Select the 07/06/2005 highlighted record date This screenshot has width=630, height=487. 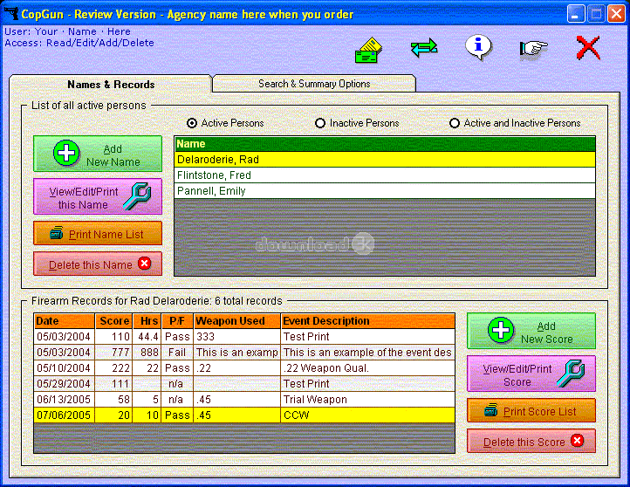tap(65, 415)
